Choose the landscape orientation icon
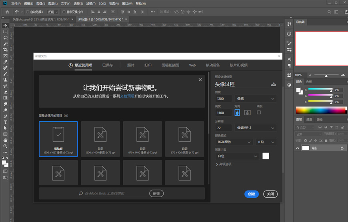This screenshot has width=348, height=222. coord(248,113)
